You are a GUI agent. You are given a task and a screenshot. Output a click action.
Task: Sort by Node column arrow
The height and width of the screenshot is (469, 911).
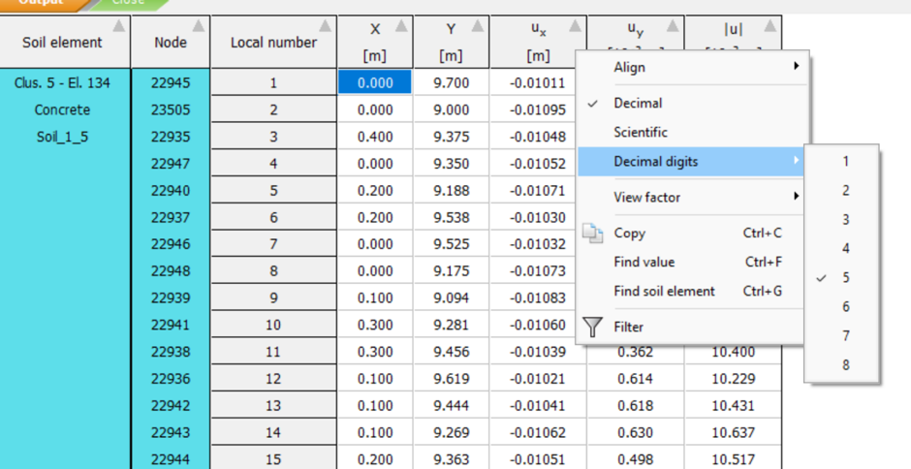point(199,25)
